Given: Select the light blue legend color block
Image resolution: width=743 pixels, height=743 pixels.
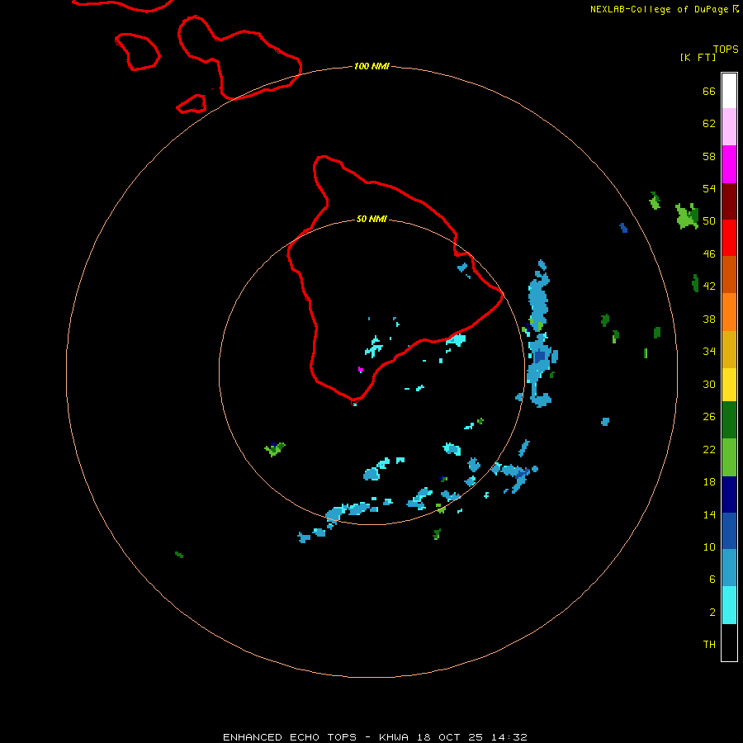Looking at the screenshot, I should point(729,568).
